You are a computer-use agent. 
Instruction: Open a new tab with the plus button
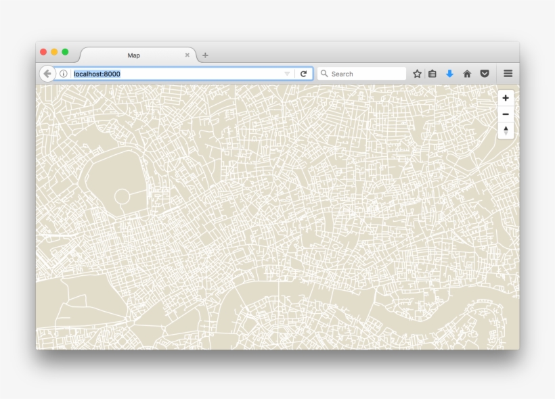(204, 55)
